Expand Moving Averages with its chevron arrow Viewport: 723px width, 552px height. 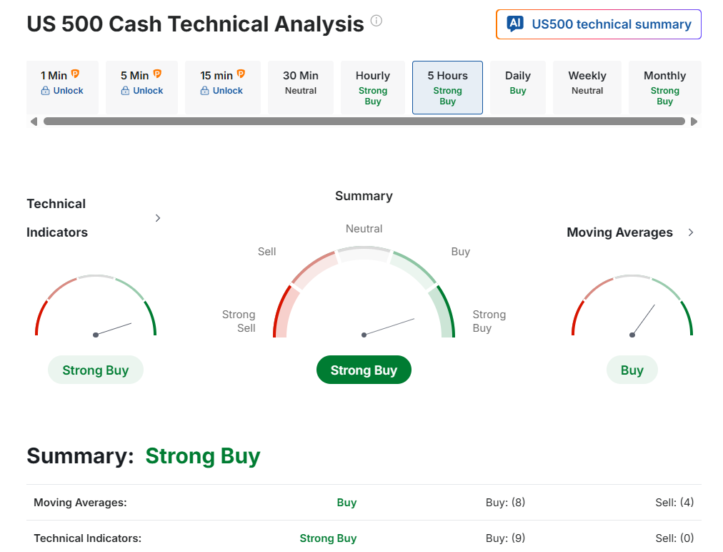click(x=691, y=232)
